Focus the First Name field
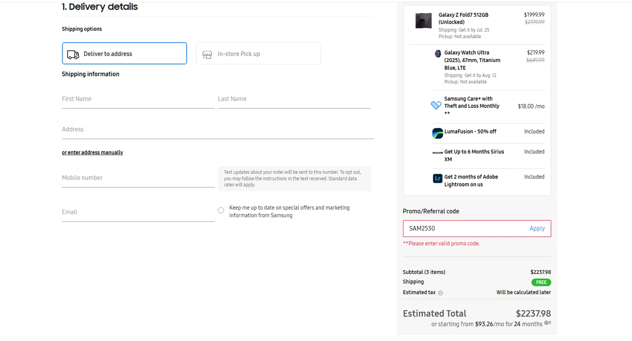This screenshot has width=632, height=341. coord(138,99)
